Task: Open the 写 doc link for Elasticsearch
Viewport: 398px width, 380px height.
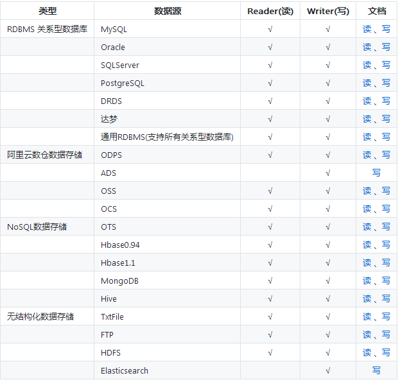Action: (x=376, y=370)
